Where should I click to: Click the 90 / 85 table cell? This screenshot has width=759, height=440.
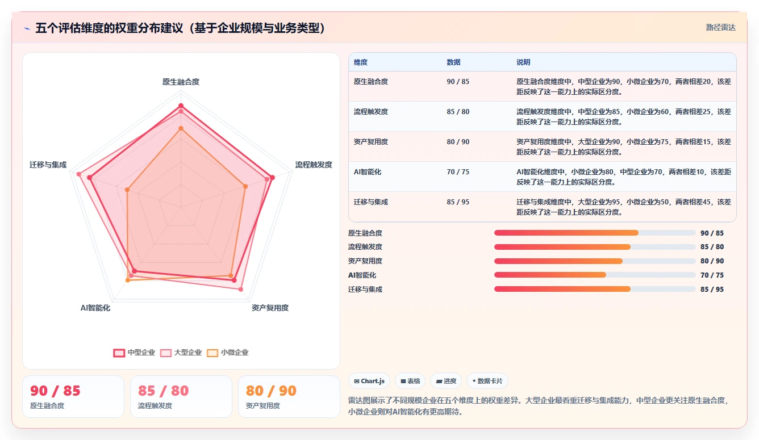pyautogui.click(x=458, y=82)
